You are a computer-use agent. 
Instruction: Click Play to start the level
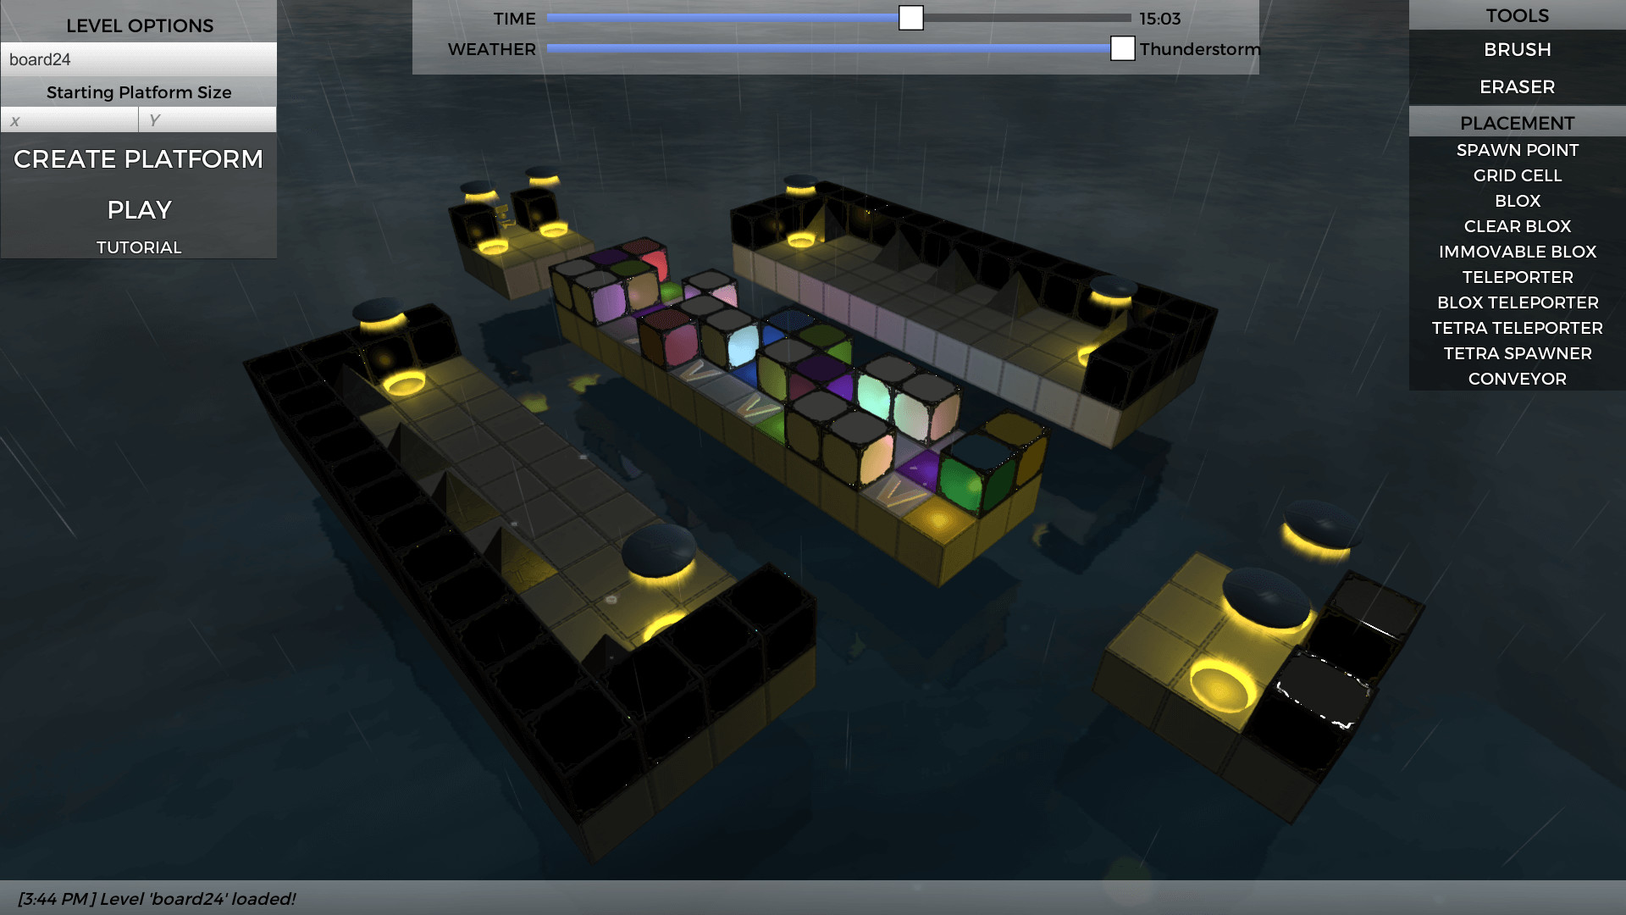pos(139,209)
